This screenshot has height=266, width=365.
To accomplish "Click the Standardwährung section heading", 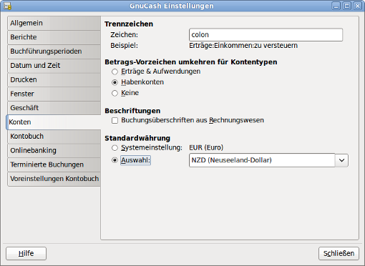I will [137, 138].
